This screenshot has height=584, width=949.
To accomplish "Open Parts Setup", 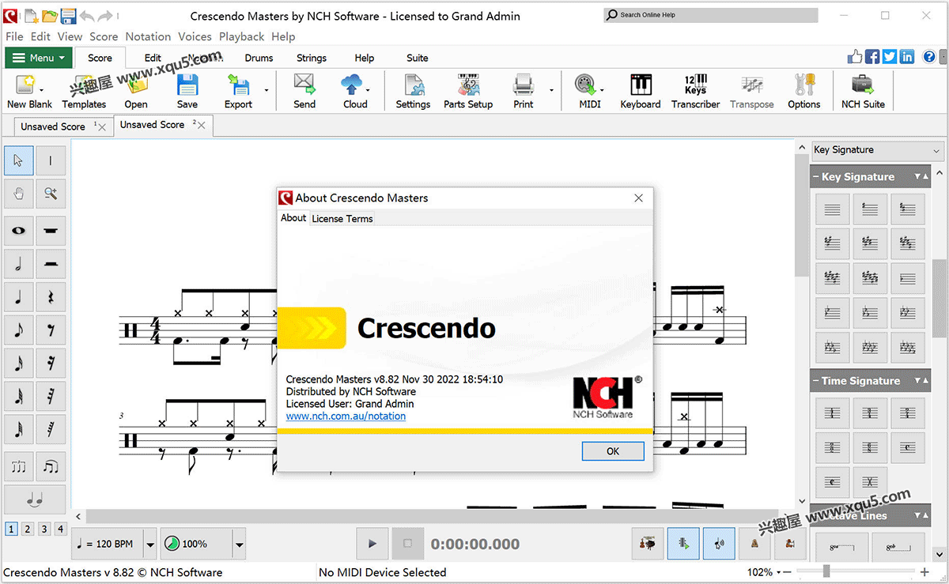I will pos(468,91).
